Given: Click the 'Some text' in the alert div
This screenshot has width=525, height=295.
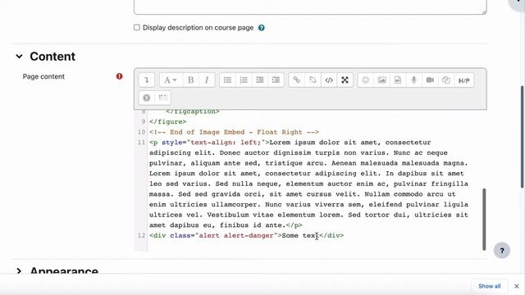Looking at the screenshot, I should pyautogui.click(x=300, y=235).
